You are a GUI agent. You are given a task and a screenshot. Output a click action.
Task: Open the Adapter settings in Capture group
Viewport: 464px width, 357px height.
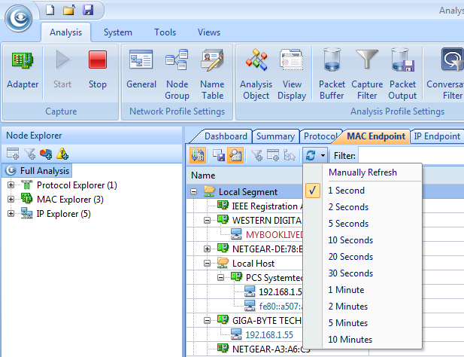point(23,71)
